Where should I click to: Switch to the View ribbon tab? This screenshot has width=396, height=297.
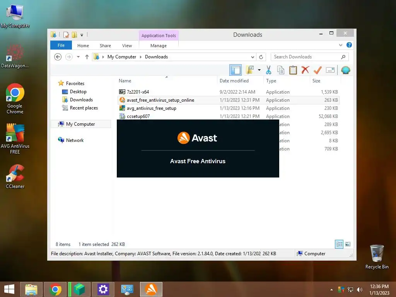pos(127,46)
